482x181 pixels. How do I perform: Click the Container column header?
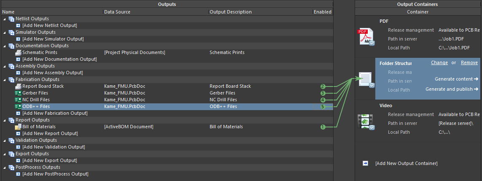click(418, 12)
